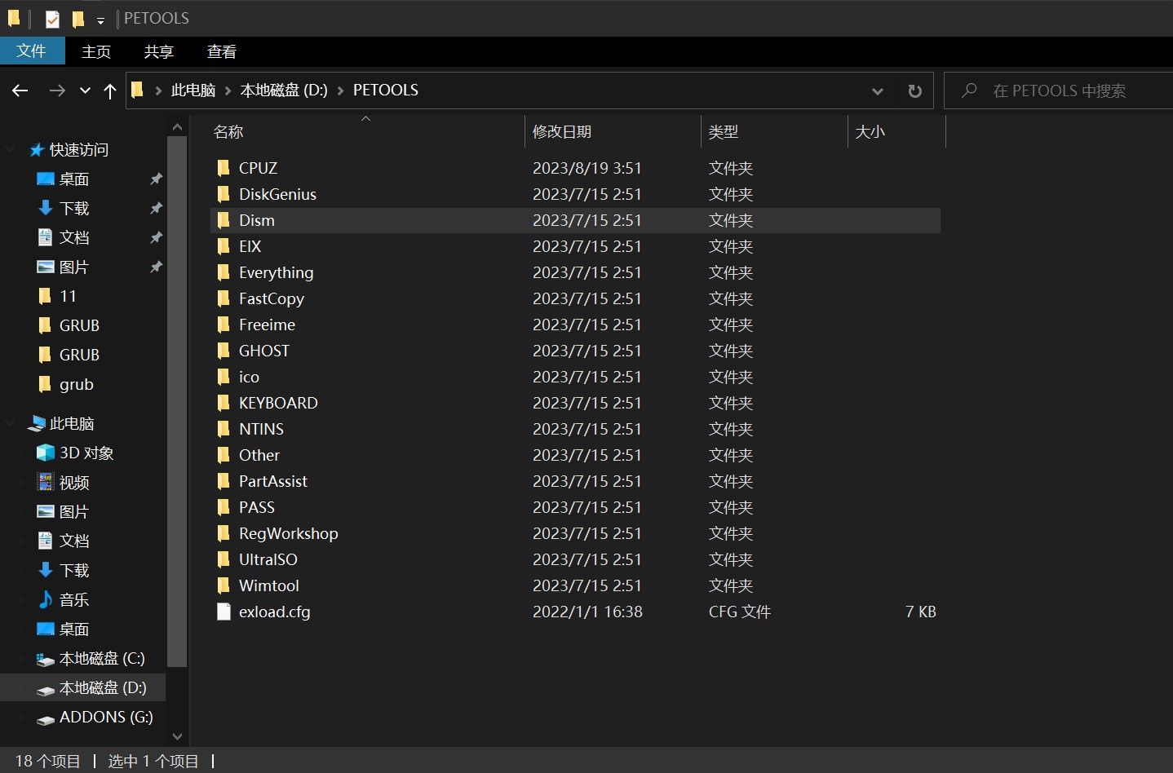
Task: Click the Local Disk (C:) drive icon
Action: coord(46,659)
